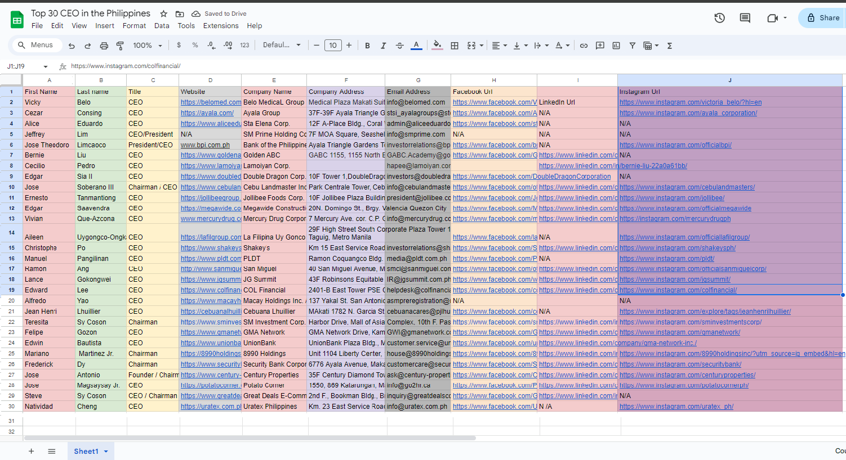Open the borders tool

[455, 46]
